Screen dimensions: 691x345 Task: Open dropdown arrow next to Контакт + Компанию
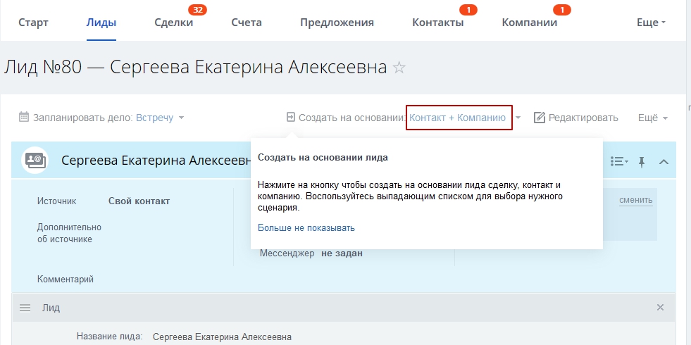(518, 118)
